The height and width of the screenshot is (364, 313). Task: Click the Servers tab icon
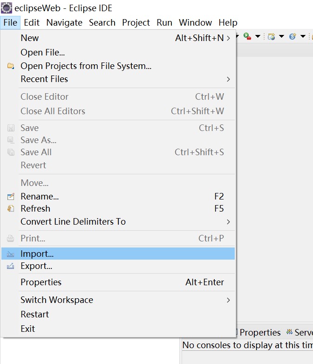pos(289,332)
